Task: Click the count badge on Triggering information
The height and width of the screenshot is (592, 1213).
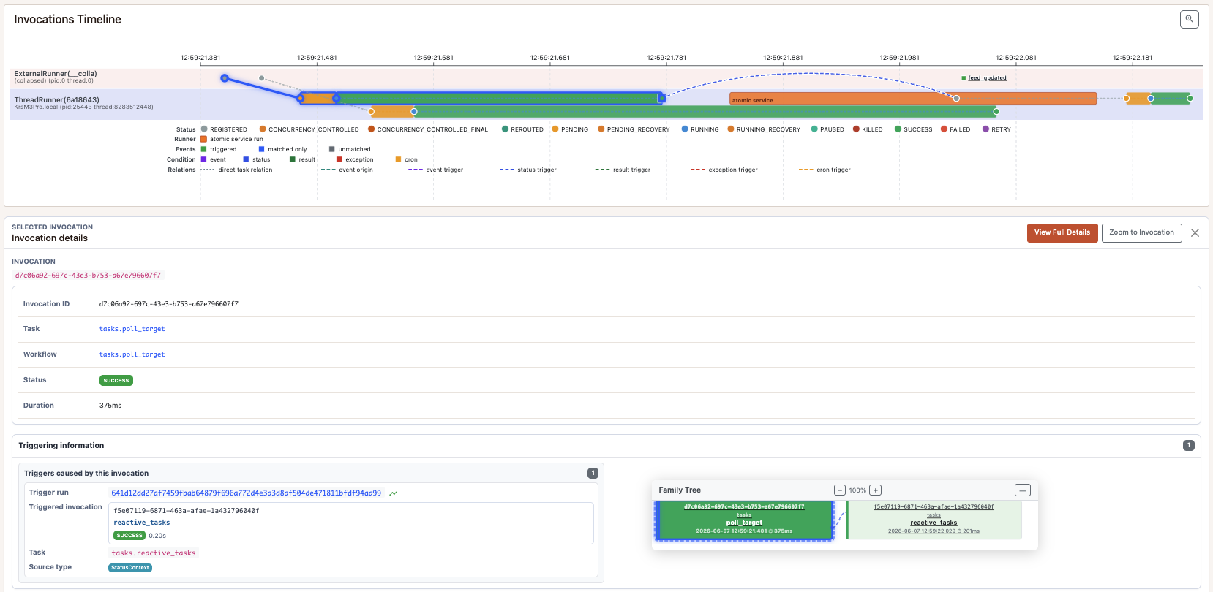Action: (x=1189, y=445)
